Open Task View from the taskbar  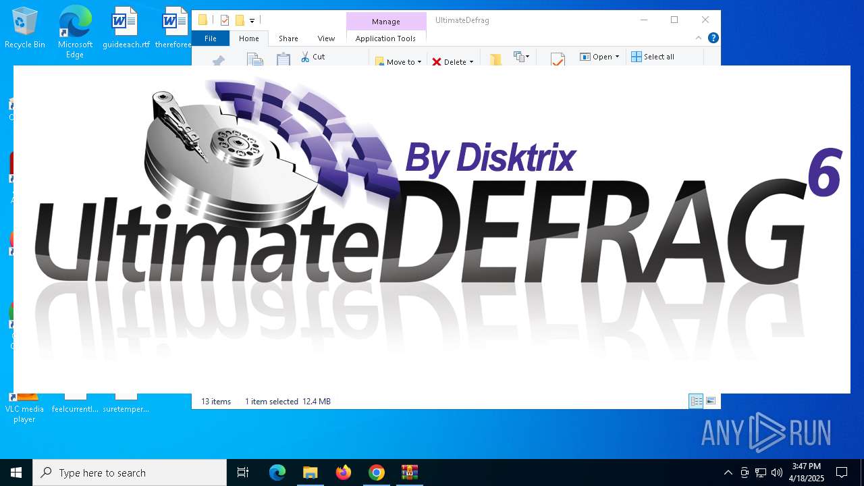tap(243, 473)
